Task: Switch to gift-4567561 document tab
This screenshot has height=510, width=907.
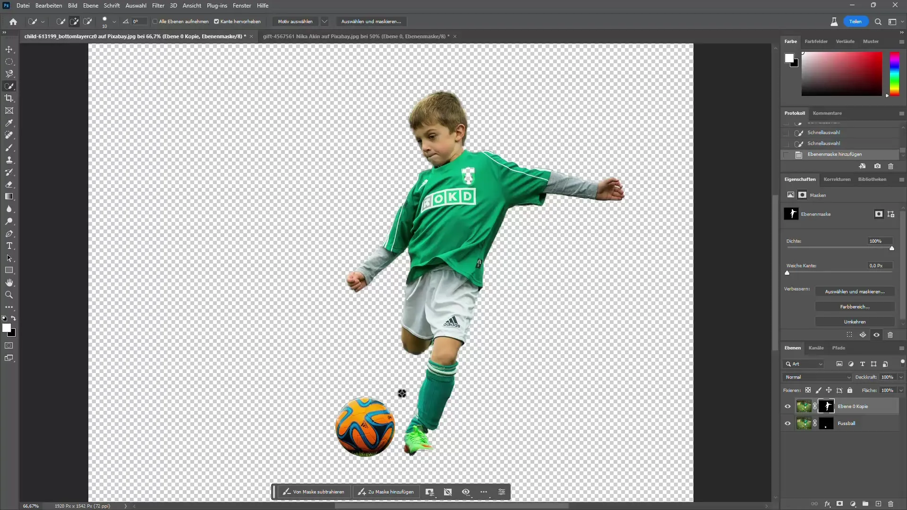Action: coord(356,36)
